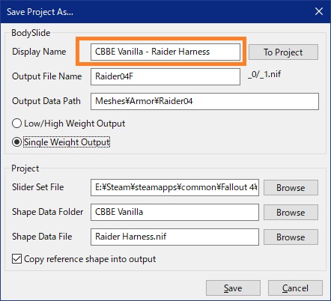Viewport: 331px width, 301px height.
Task: Click the To Project button
Action: click(283, 52)
